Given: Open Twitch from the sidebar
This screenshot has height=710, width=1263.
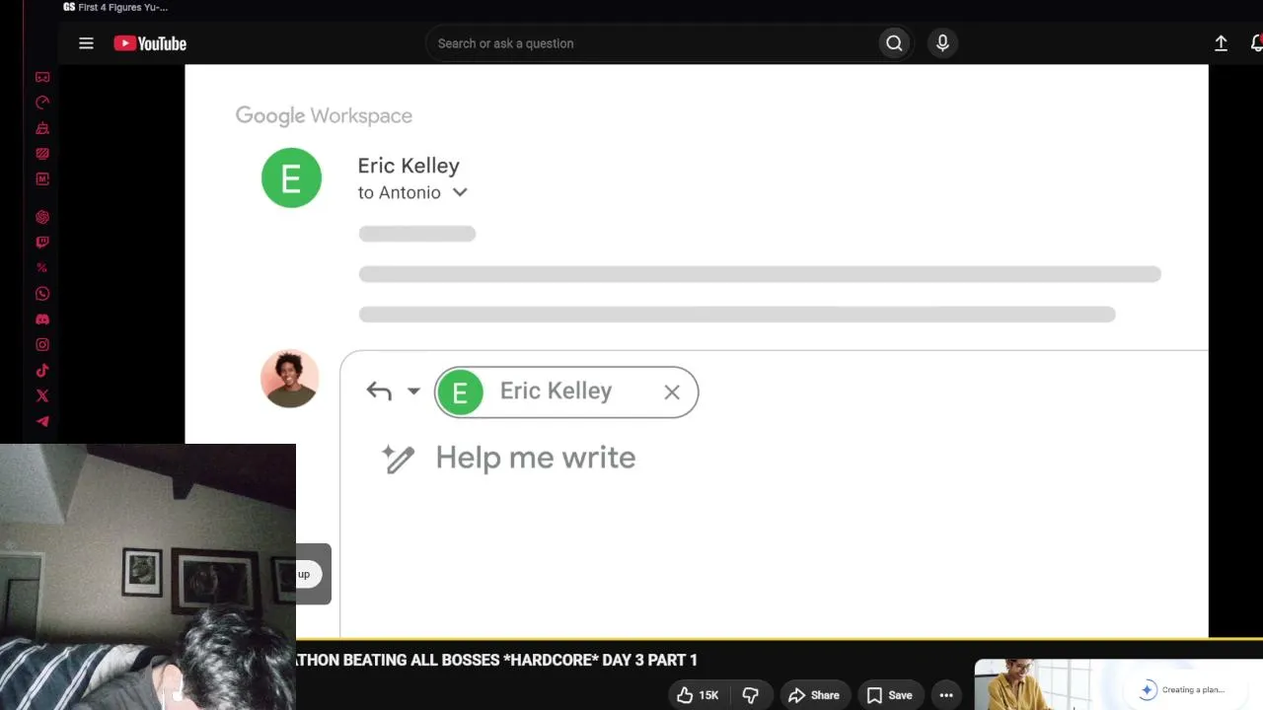Looking at the screenshot, I should pyautogui.click(x=42, y=243).
